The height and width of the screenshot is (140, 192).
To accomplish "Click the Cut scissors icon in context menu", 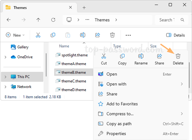I will 104,57.
